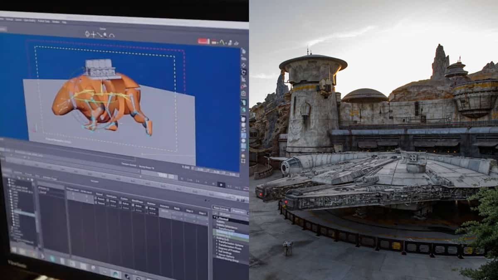Click the red color swatch above the viewport
The height and width of the screenshot is (280, 498).
[x=203, y=41]
